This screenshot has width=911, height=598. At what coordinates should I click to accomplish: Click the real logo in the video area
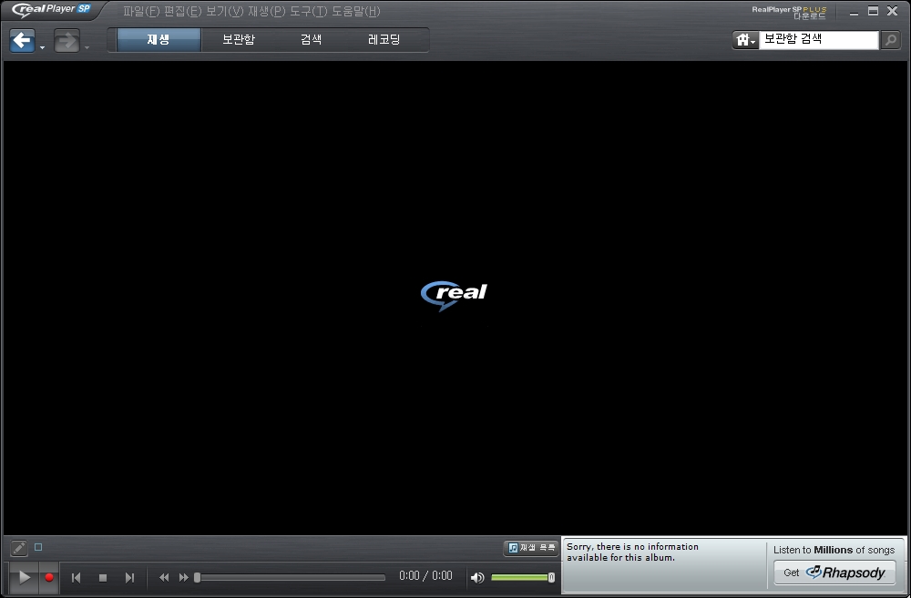point(454,296)
